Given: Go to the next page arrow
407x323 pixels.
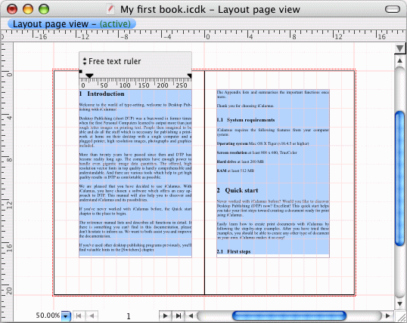Looking at the screenshot, I should click(x=166, y=315).
